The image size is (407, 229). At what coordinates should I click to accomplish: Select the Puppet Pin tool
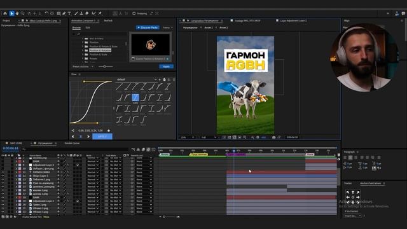(x=100, y=13)
